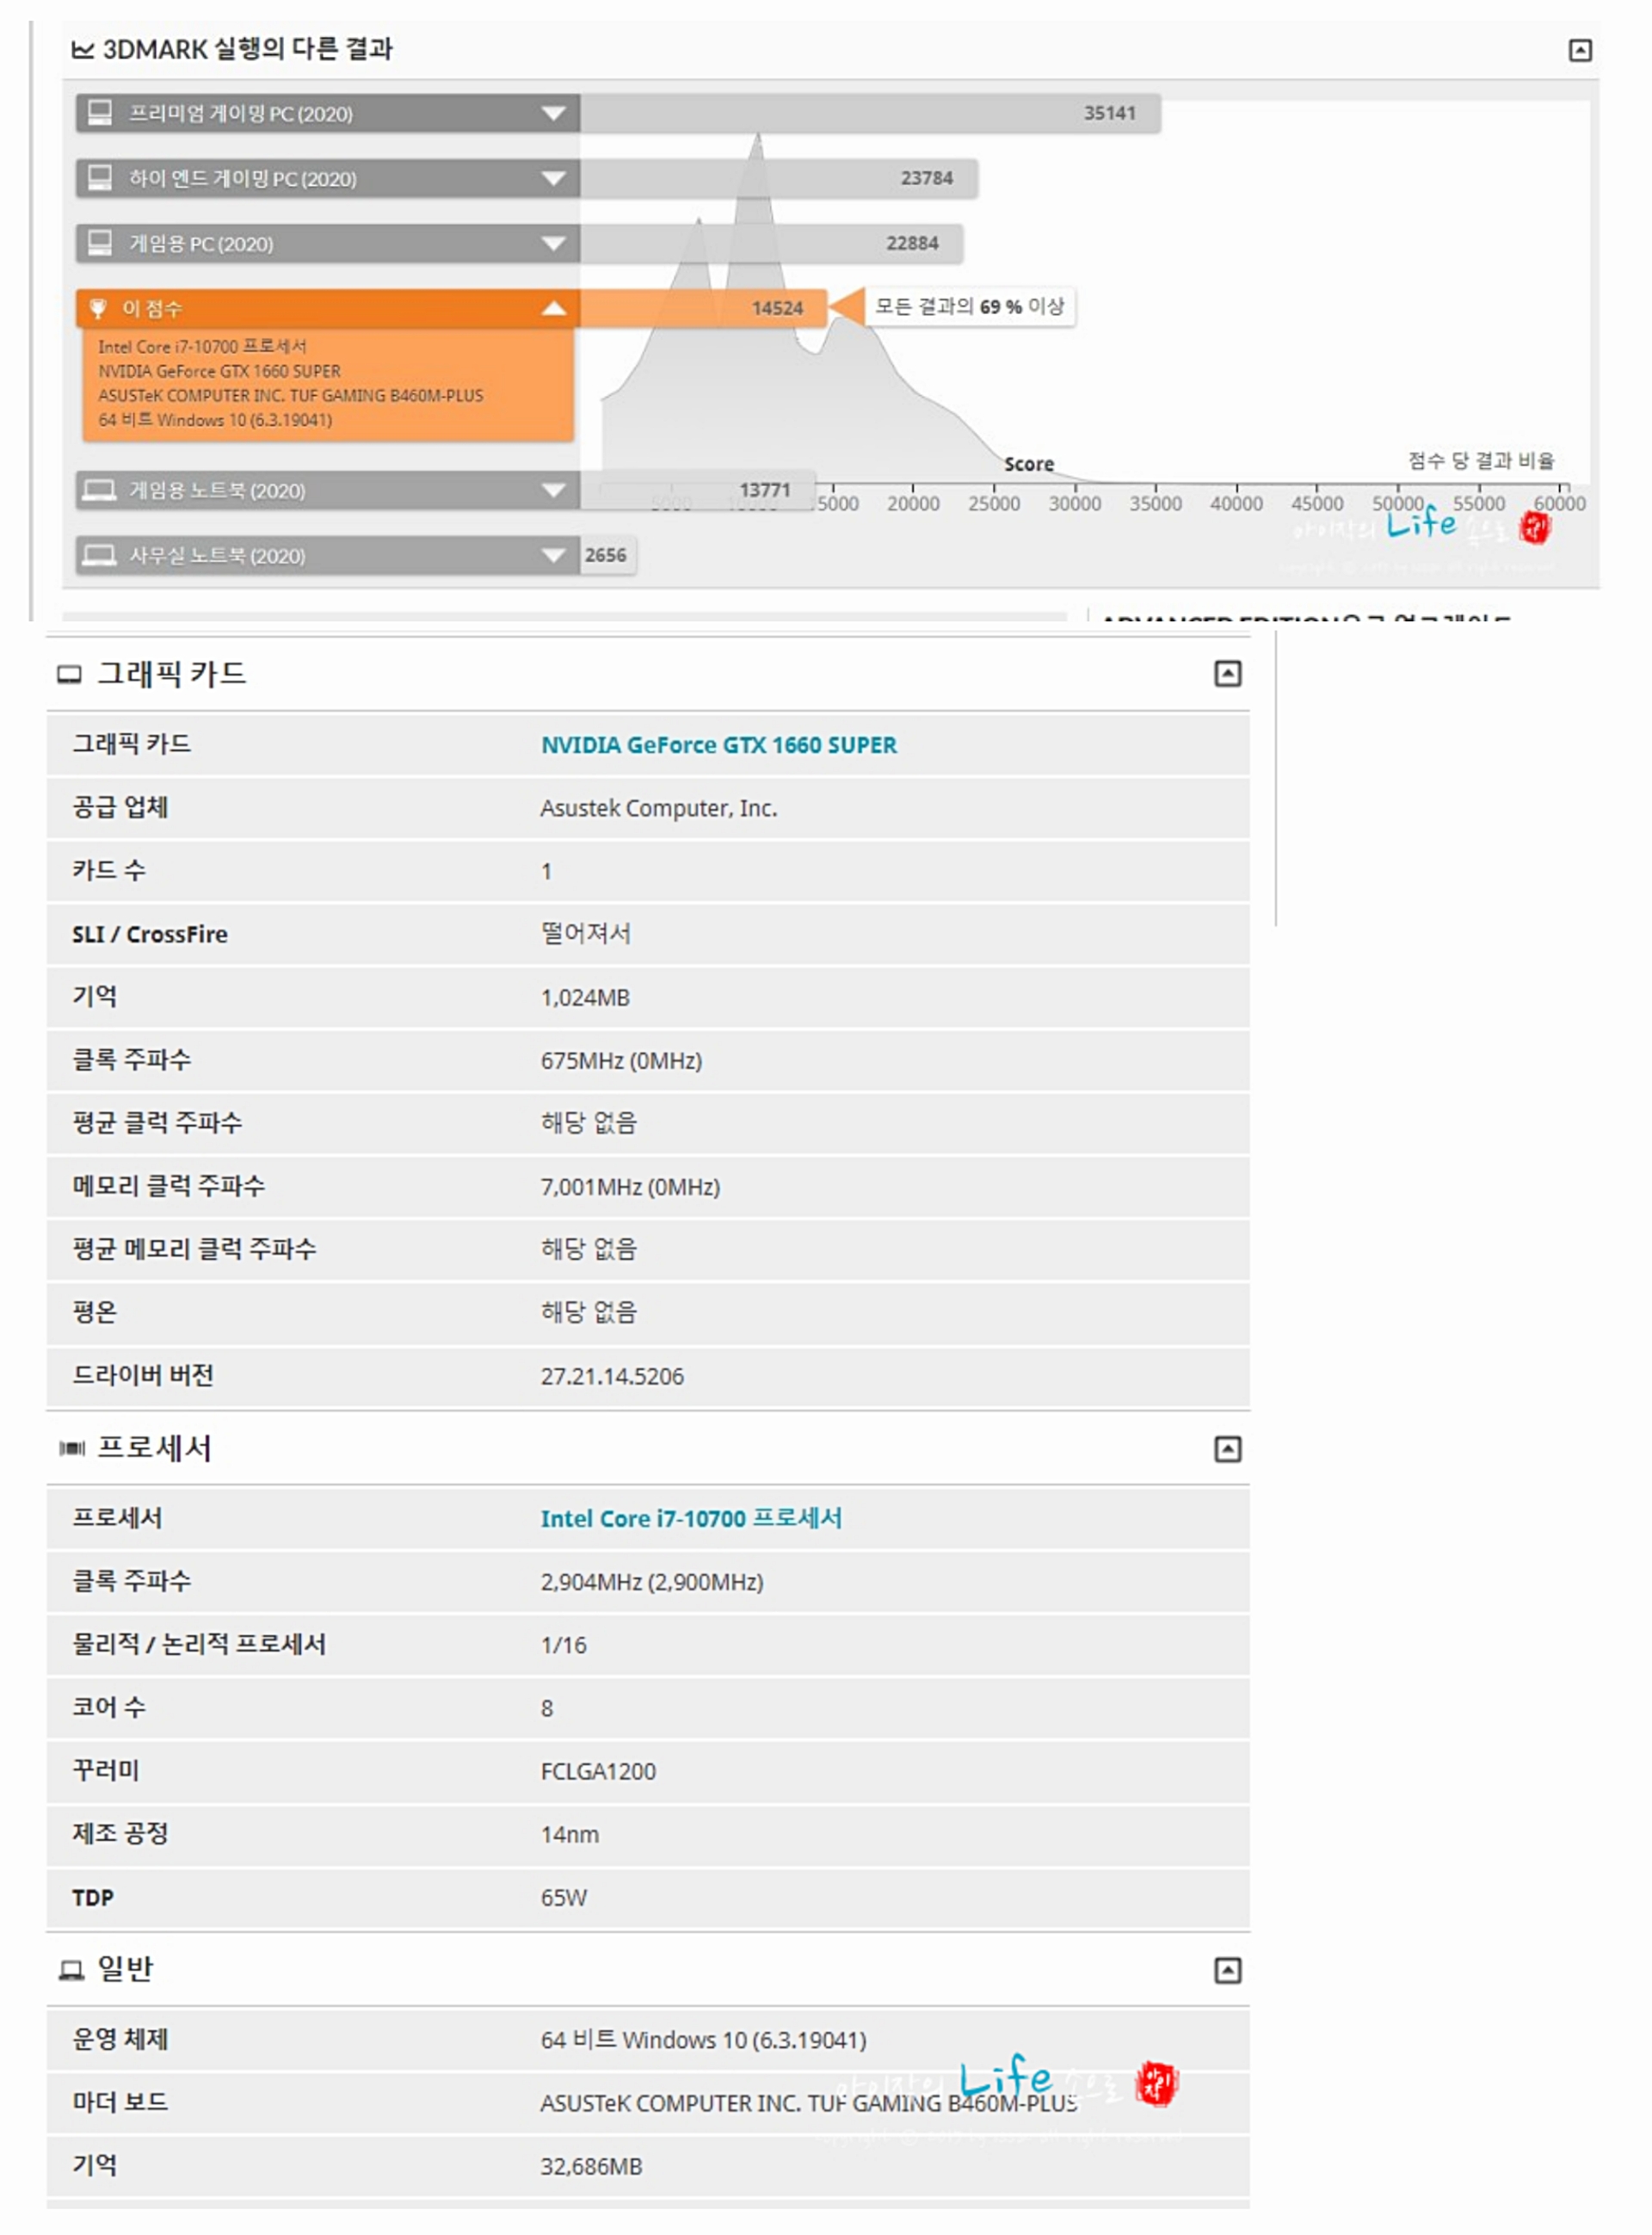Collapse the 일반 section
1652x2235 pixels.
(1227, 1970)
